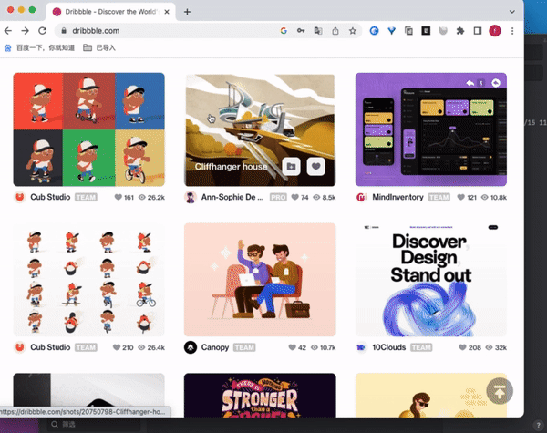Like the Ann-Sophie shot with 74 likes
Screen dimensions: 547x433
tap(294, 198)
